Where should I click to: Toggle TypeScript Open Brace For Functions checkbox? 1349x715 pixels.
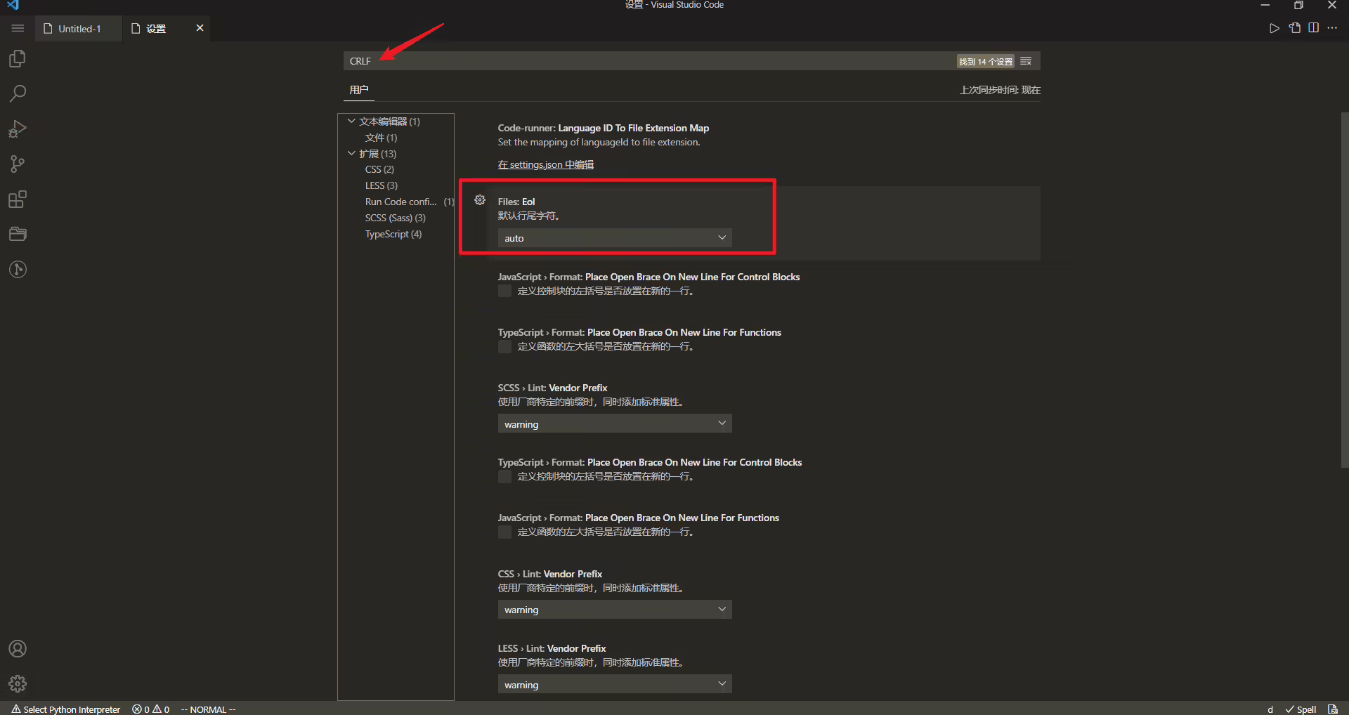tap(504, 346)
